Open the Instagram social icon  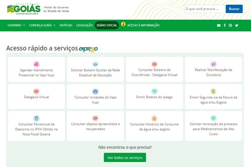point(230,25)
